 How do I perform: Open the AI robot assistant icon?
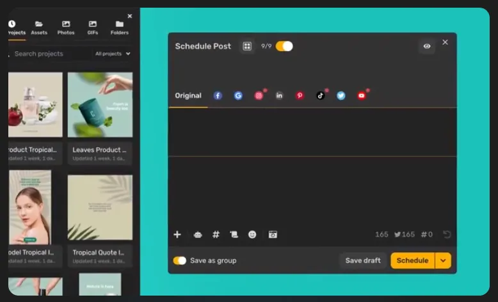pos(198,235)
